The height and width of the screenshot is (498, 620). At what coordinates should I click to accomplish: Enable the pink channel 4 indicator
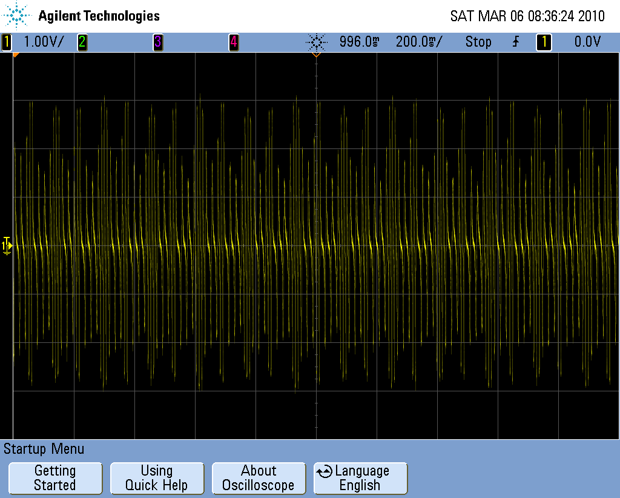[233, 42]
